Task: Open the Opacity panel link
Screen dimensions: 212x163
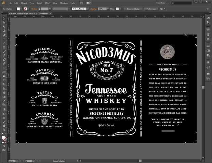Action: pos(94,9)
